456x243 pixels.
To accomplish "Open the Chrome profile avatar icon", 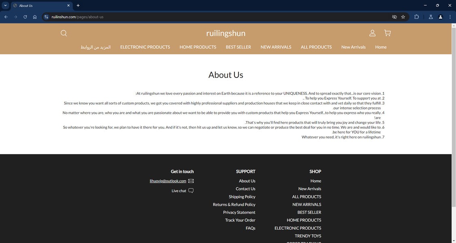I will pyautogui.click(x=440, y=17).
